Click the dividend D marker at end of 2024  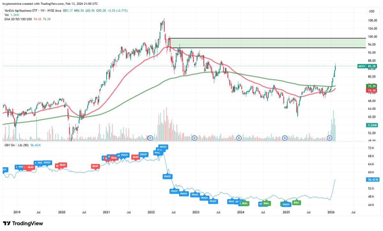[285, 138]
